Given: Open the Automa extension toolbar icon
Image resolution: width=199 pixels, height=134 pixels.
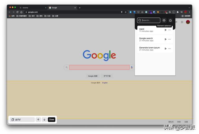Looking at the screenshot, I should [174, 12].
